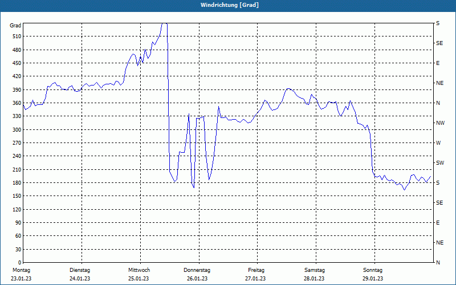Click the 420 degree axis label

(18, 76)
